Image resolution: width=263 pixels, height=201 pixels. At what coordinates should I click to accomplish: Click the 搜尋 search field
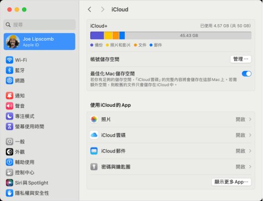tap(40, 25)
